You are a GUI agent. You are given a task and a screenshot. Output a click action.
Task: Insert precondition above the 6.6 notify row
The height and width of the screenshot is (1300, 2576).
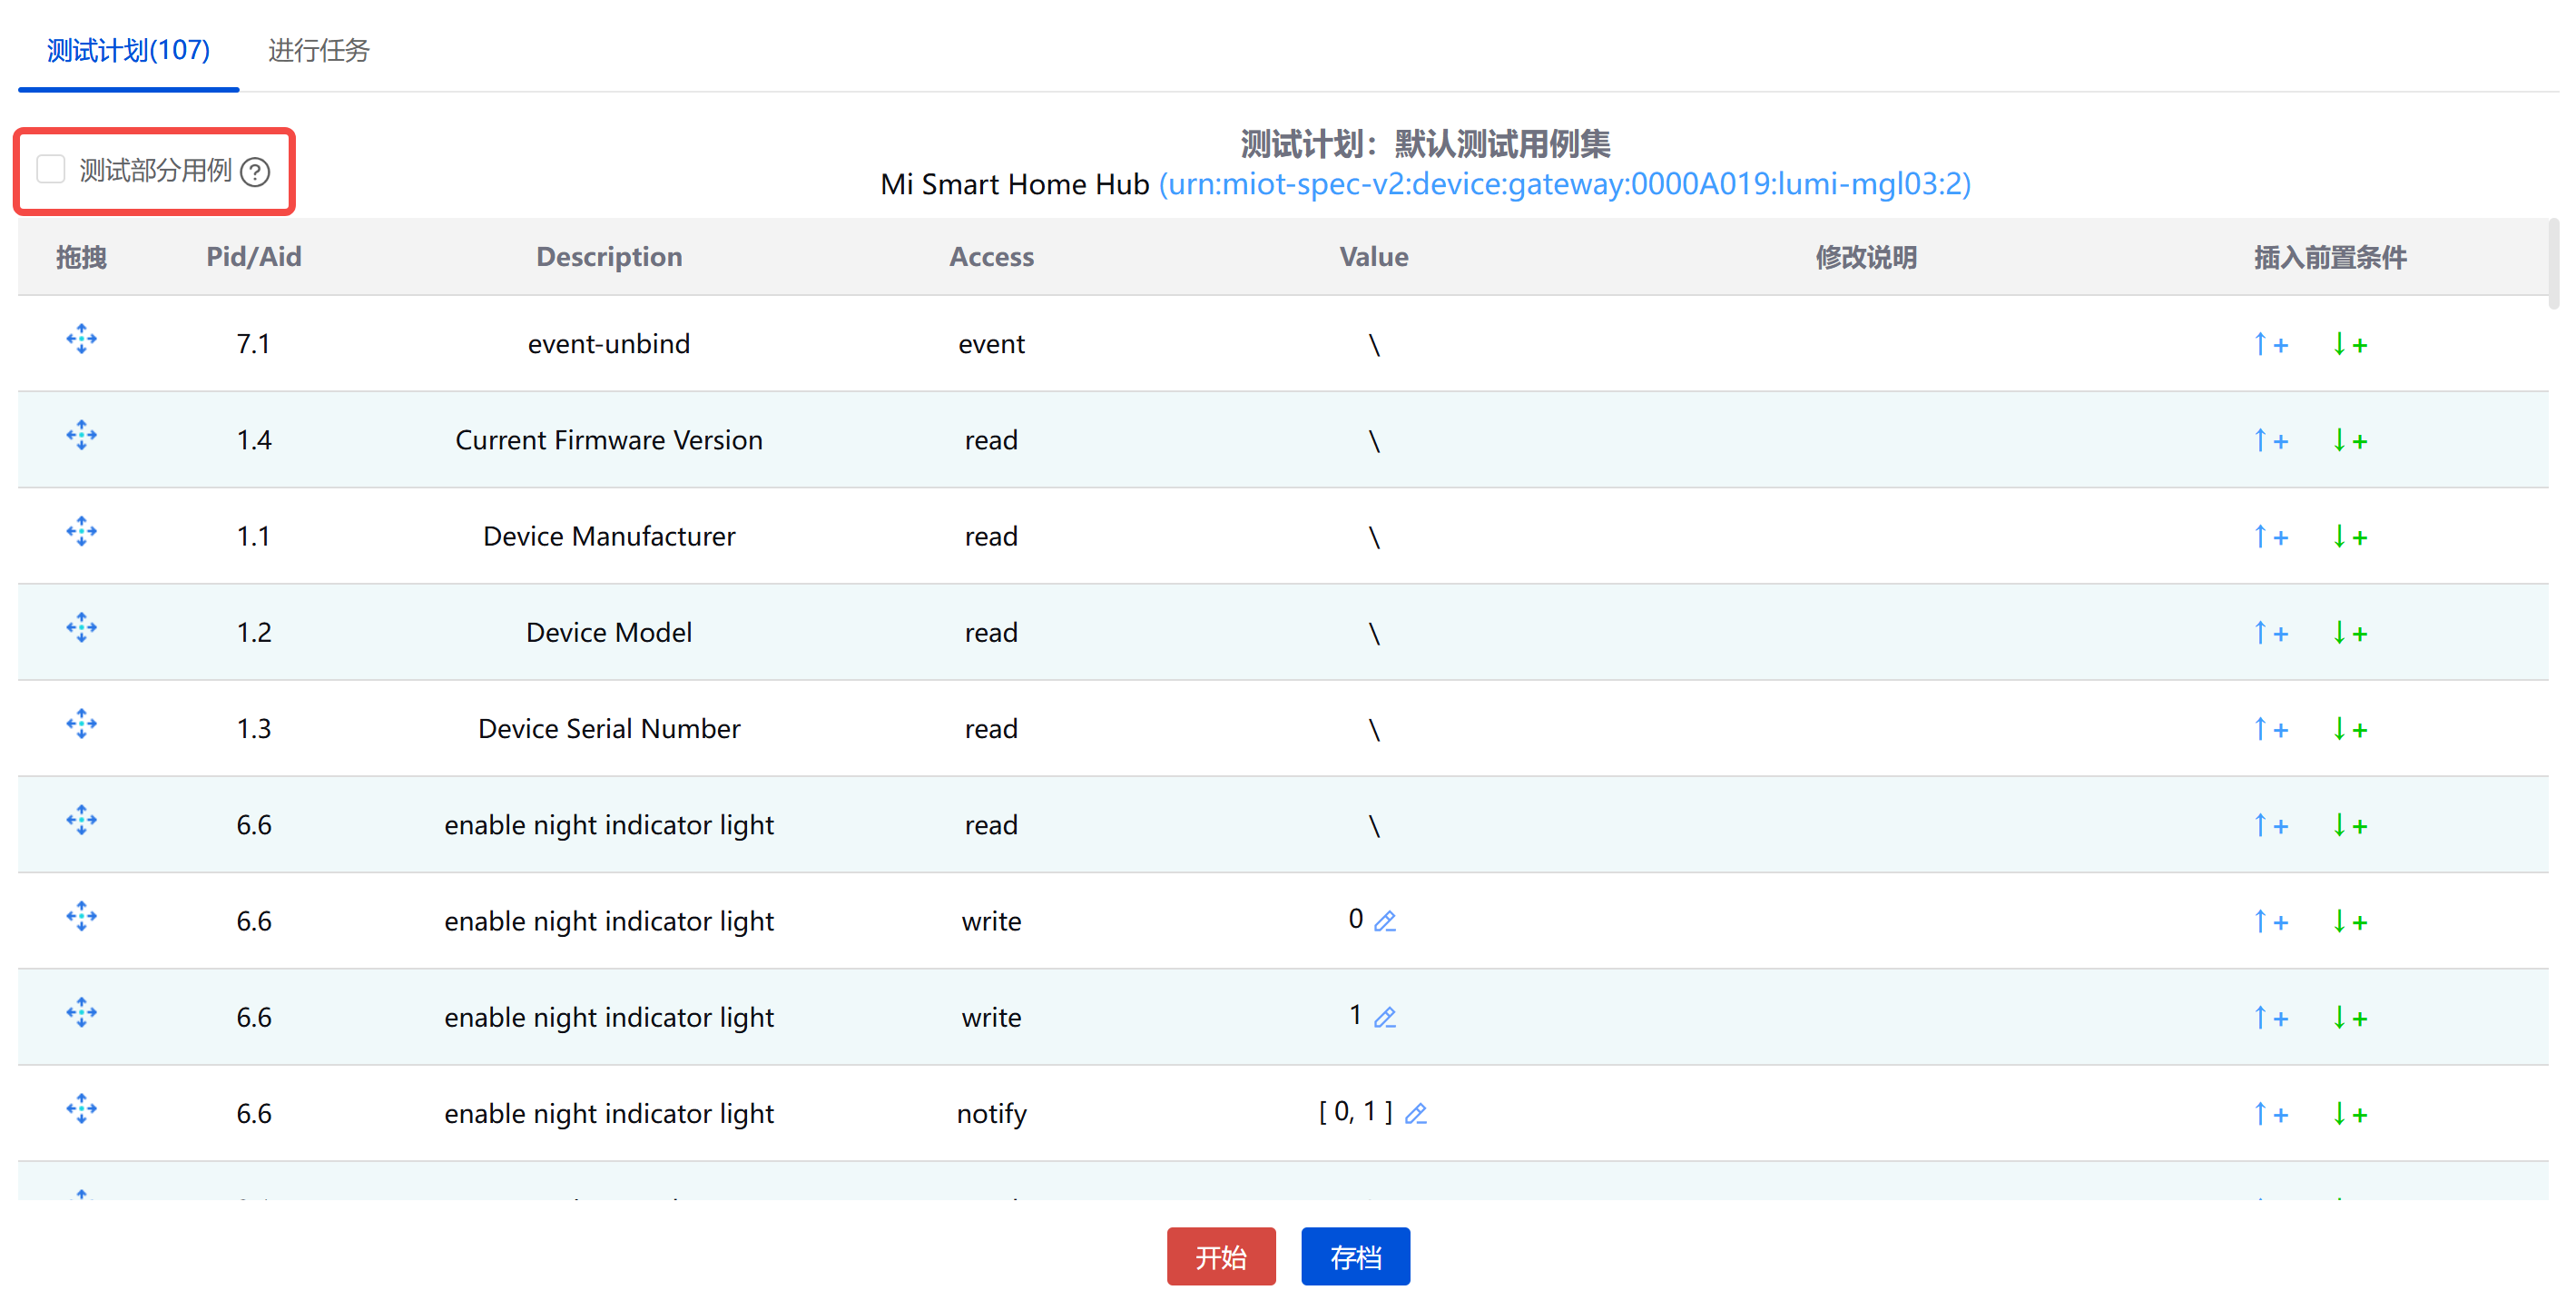[2270, 1113]
